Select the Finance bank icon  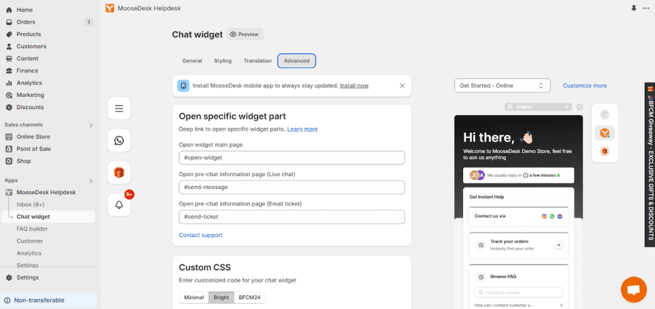[x=9, y=70]
